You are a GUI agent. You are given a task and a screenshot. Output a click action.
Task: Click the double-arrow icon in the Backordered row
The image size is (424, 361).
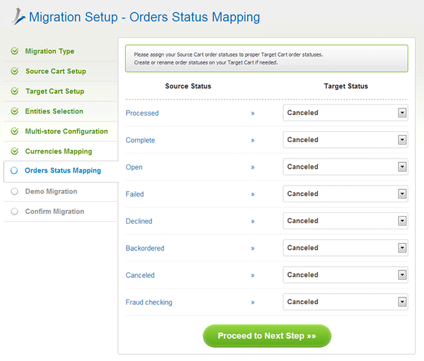(x=253, y=248)
